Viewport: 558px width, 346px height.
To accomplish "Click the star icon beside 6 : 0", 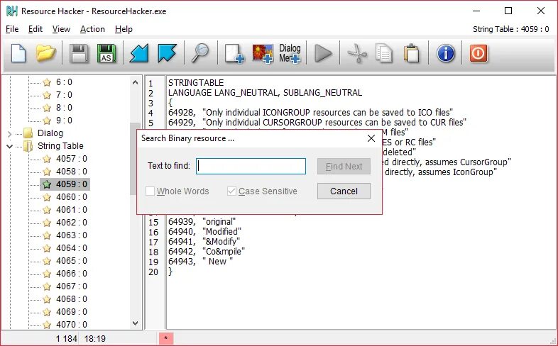I will pyautogui.click(x=47, y=82).
